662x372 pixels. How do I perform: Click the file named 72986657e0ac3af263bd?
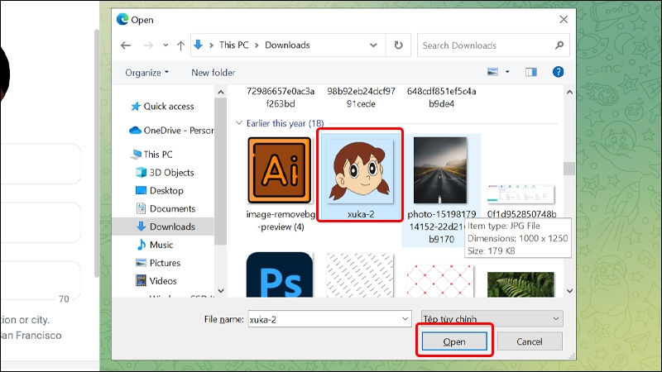pyautogui.click(x=281, y=98)
